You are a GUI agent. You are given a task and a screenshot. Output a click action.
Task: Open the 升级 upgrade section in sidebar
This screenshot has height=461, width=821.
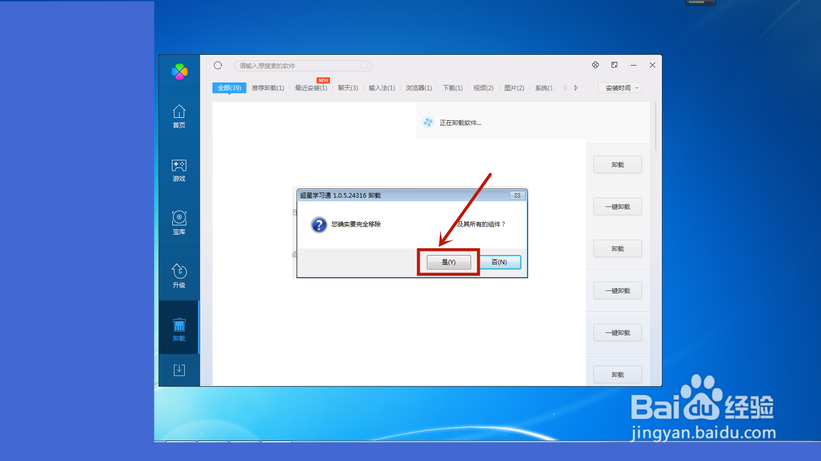(179, 276)
